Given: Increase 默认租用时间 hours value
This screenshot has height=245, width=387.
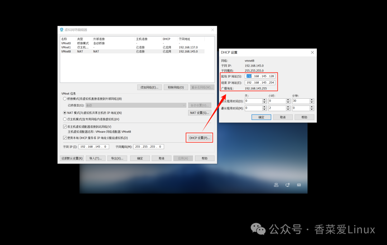Looking at the screenshot, I should pyautogui.click(x=288, y=100).
